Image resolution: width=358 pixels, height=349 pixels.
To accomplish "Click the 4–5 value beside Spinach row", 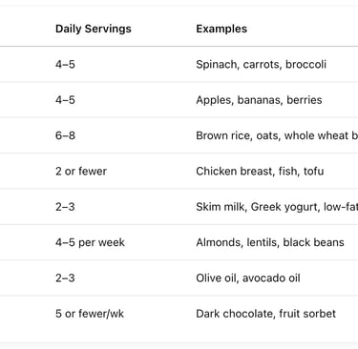I will [65, 65].
